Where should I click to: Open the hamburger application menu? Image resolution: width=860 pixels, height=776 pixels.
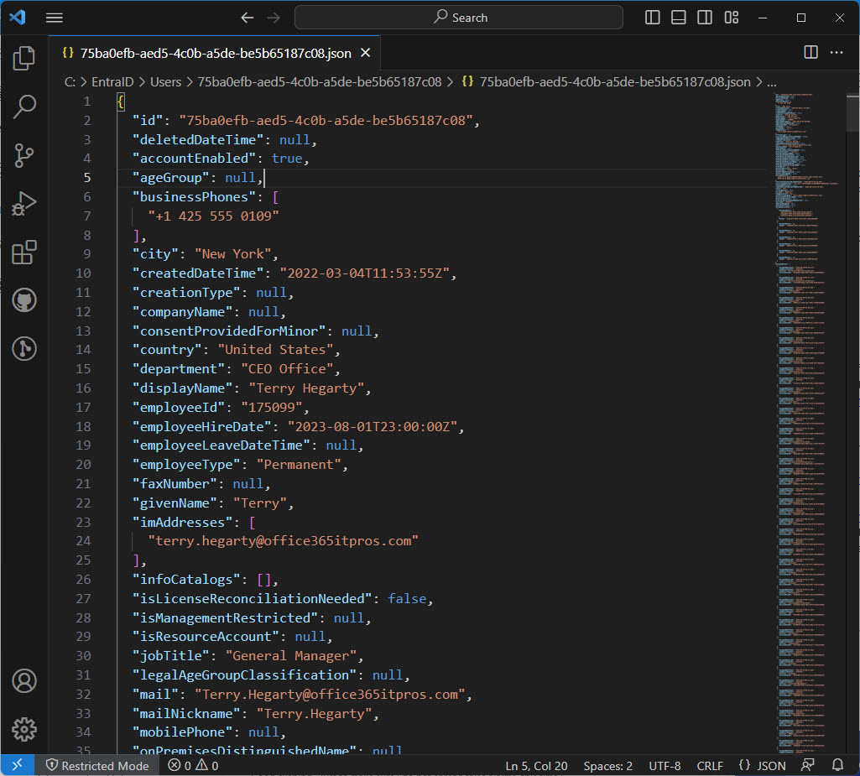coord(55,18)
